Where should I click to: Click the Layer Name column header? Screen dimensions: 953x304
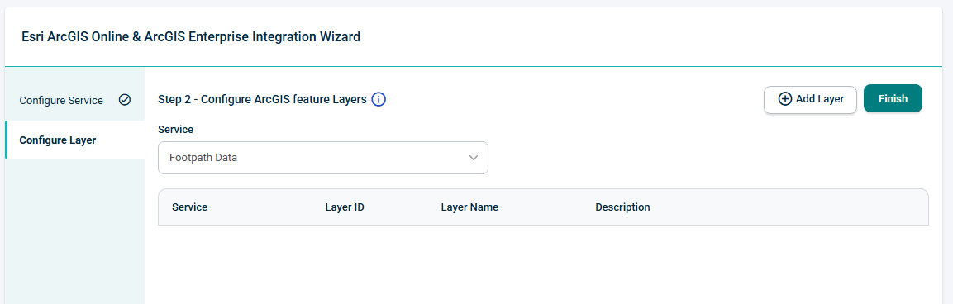[469, 207]
